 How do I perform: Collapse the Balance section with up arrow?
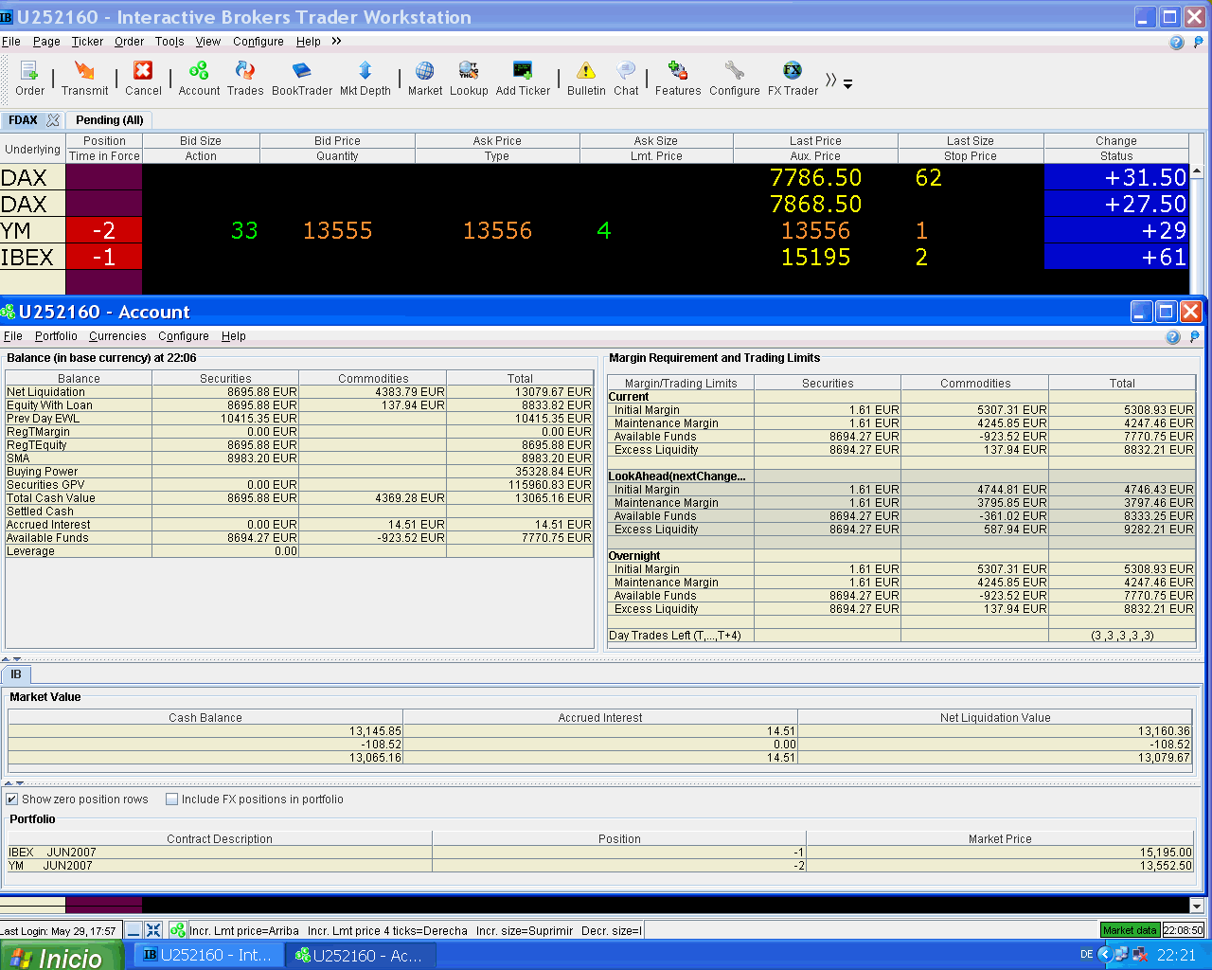tap(7, 659)
